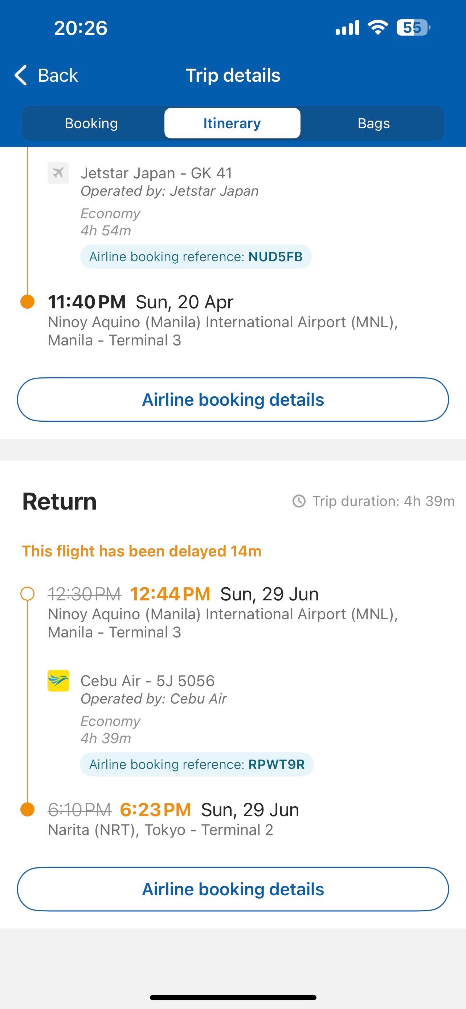This screenshot has height=1009, width=466.
Task: Tap the hollow Manila departure timeline dot
Action: click(x=27, y=593)
